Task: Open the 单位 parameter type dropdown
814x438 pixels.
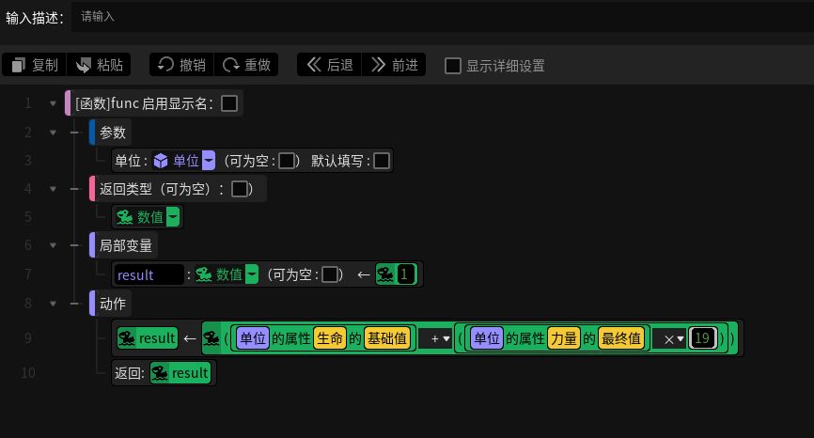Action: coord(209,161)
